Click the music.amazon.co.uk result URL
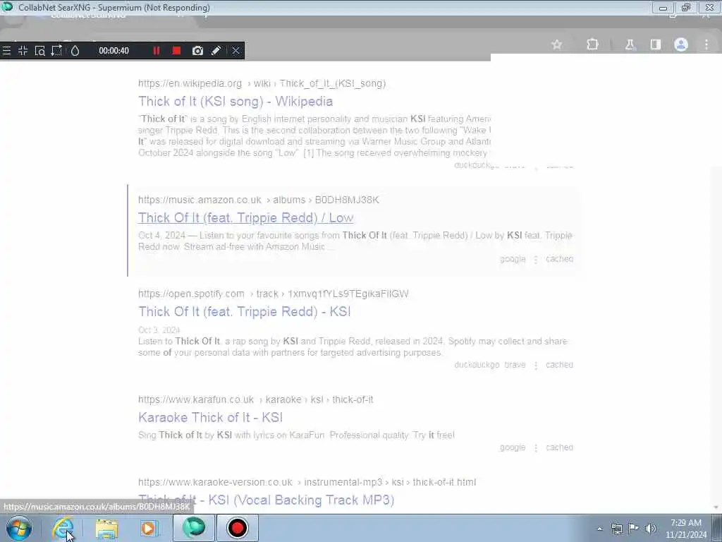 tap(258, 200)
